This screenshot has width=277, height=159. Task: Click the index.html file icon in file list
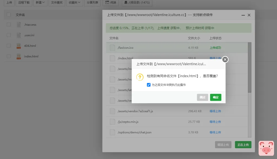[19, 56]
